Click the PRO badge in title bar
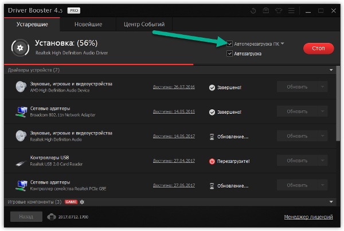This screenshot has width=344, height=231. tap(74, 10)
